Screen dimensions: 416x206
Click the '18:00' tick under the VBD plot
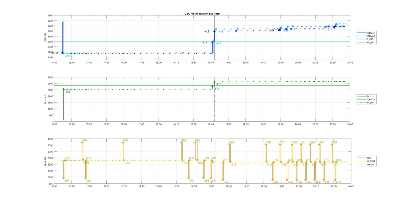159,63
